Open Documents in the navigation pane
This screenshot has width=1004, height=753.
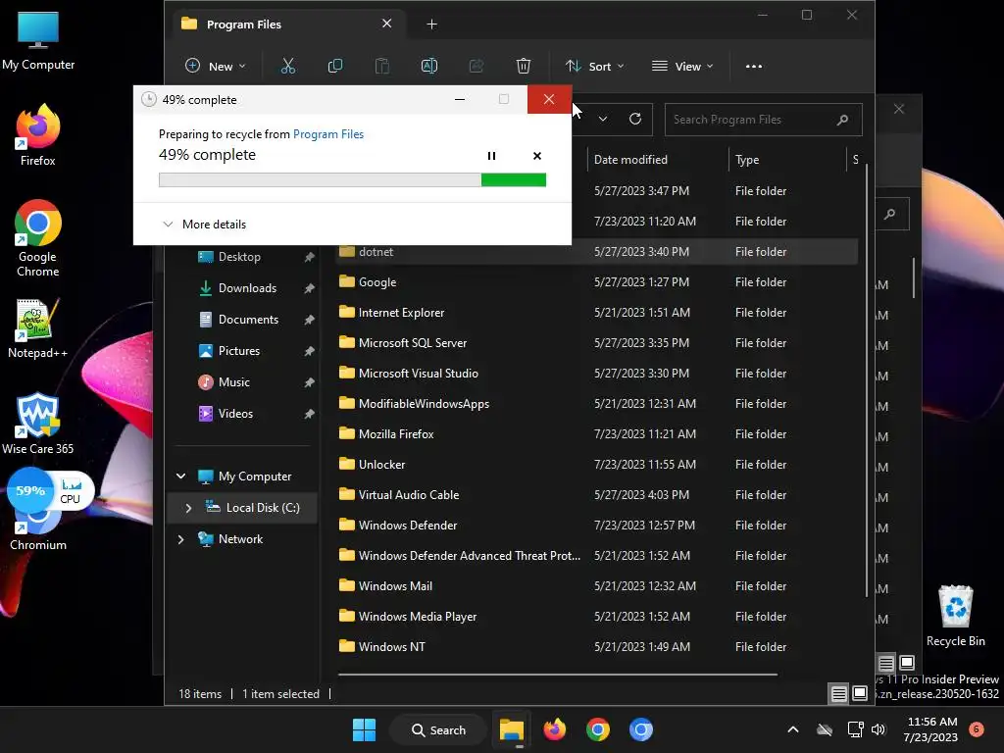click(246, 320)
